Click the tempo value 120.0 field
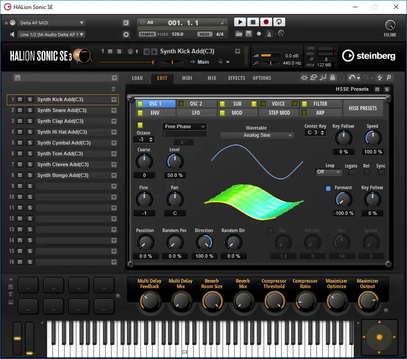This screenshot has width=407, height=359. tap(177, 34)
